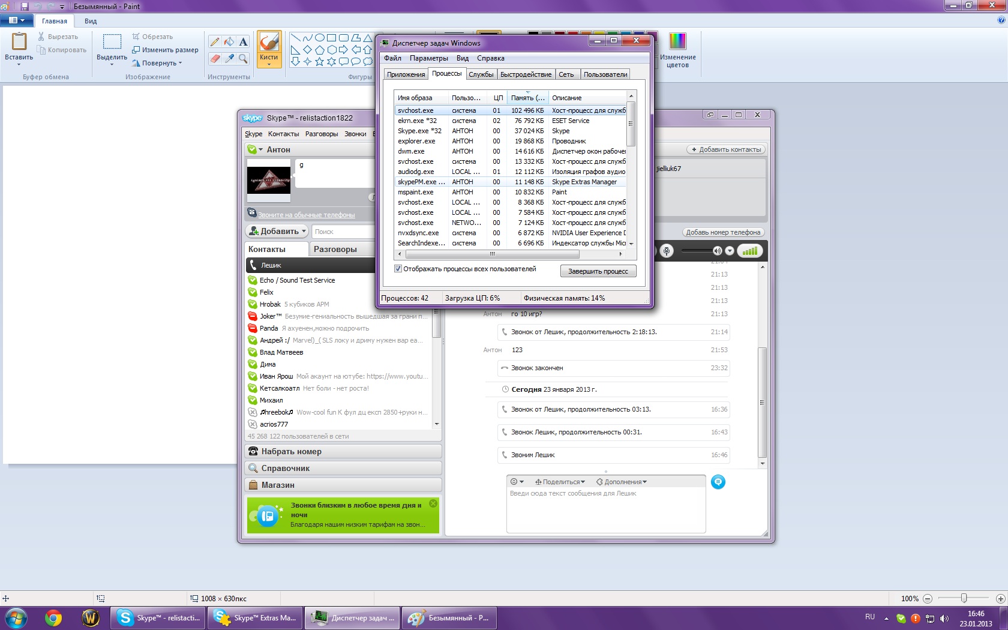Open Google Chrome from the taskbar

tap(53, 617)
